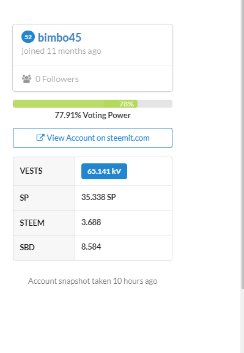The image size is (244, 353).
Task: Click the Account snapshot taken 10 hours ago note
Action: coord(92,281)
